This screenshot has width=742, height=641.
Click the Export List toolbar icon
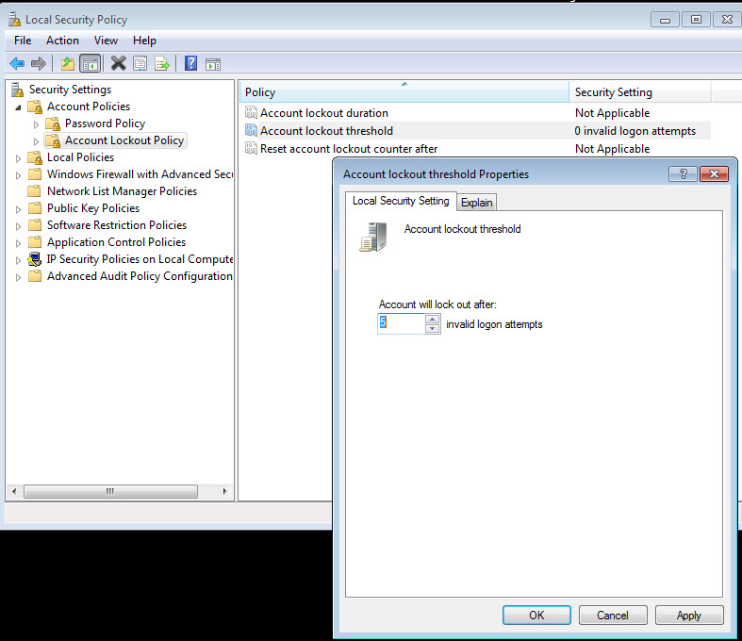[162, 63]
